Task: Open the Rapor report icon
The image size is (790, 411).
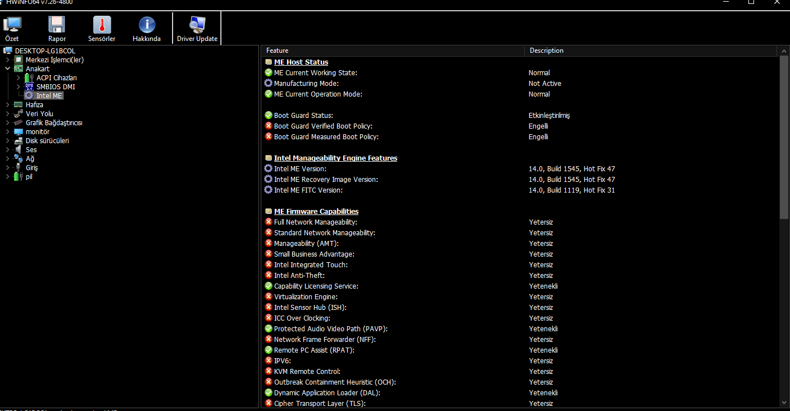Action: tap(57, 25)
